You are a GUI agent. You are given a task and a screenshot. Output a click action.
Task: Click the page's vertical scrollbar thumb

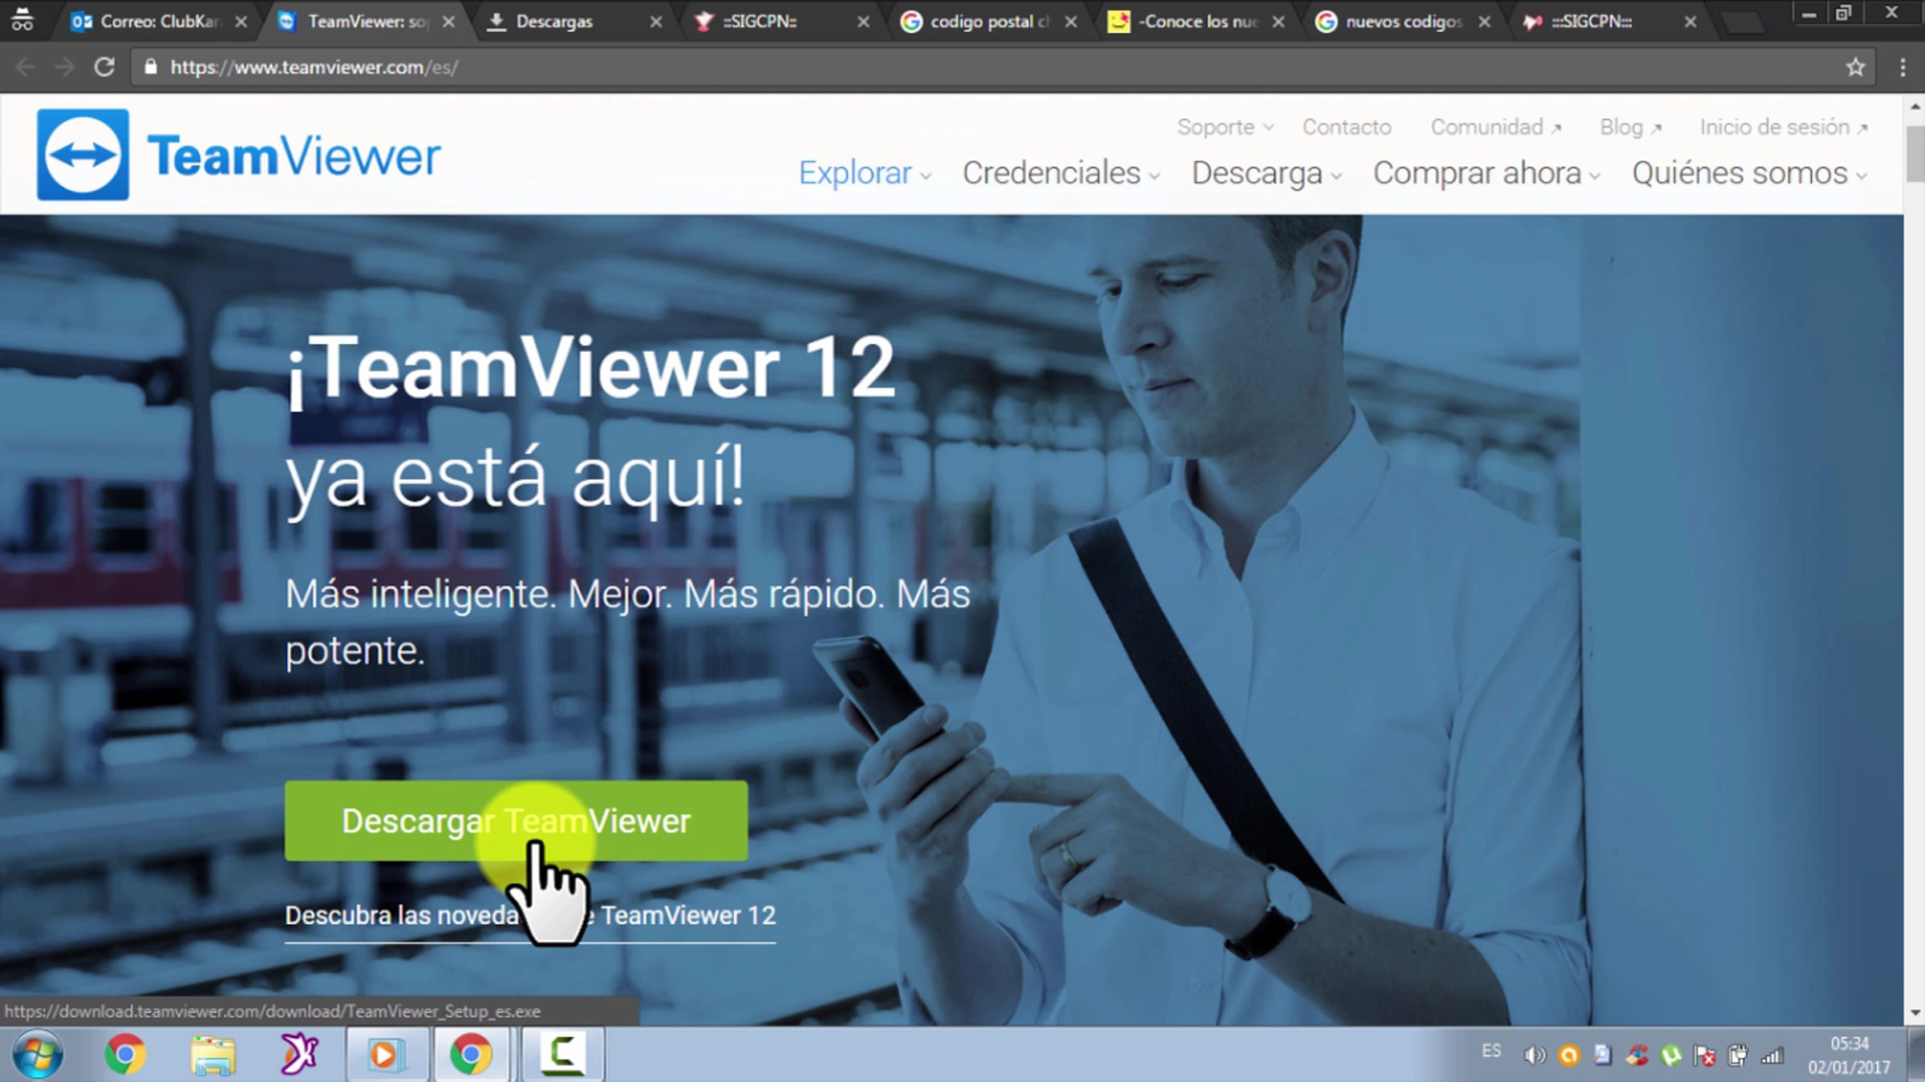tap(1915, 154)
